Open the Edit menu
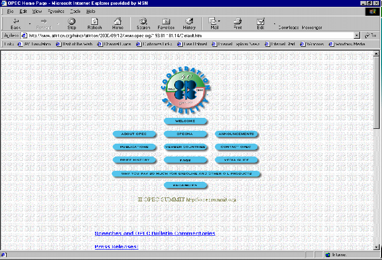 (x=23, y=11)
